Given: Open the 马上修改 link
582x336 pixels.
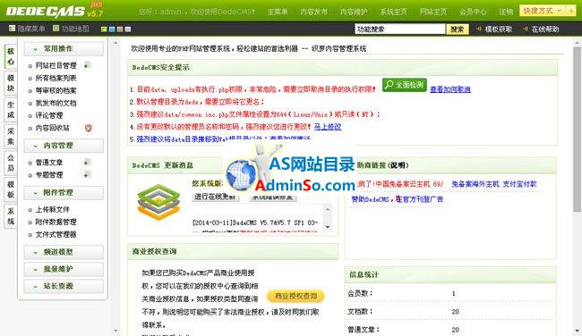Looking at the screenshot, I should click(x=328, y=127).
